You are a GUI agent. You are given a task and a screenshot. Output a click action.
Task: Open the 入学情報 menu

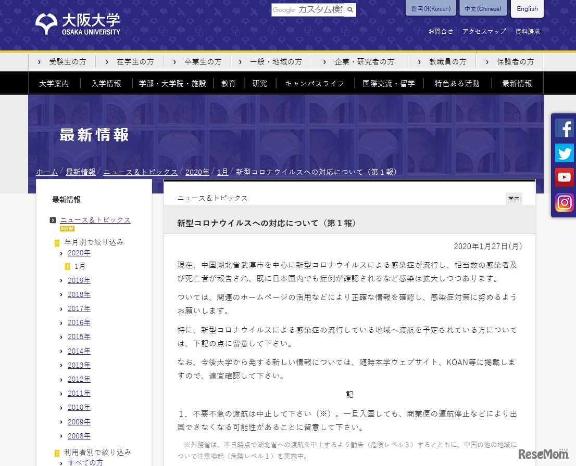pyautogui.click(x=106, y=83)
